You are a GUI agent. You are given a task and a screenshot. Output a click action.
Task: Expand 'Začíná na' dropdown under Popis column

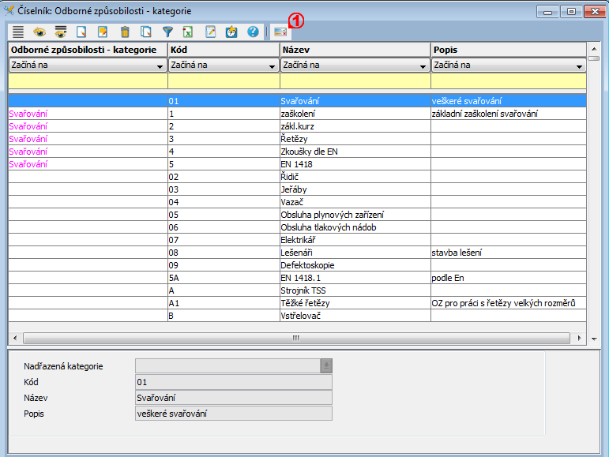click(x=580, y=66)
